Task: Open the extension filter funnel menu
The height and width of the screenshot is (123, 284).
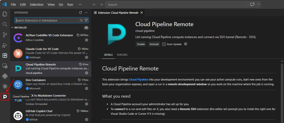Action: point(86,20)
